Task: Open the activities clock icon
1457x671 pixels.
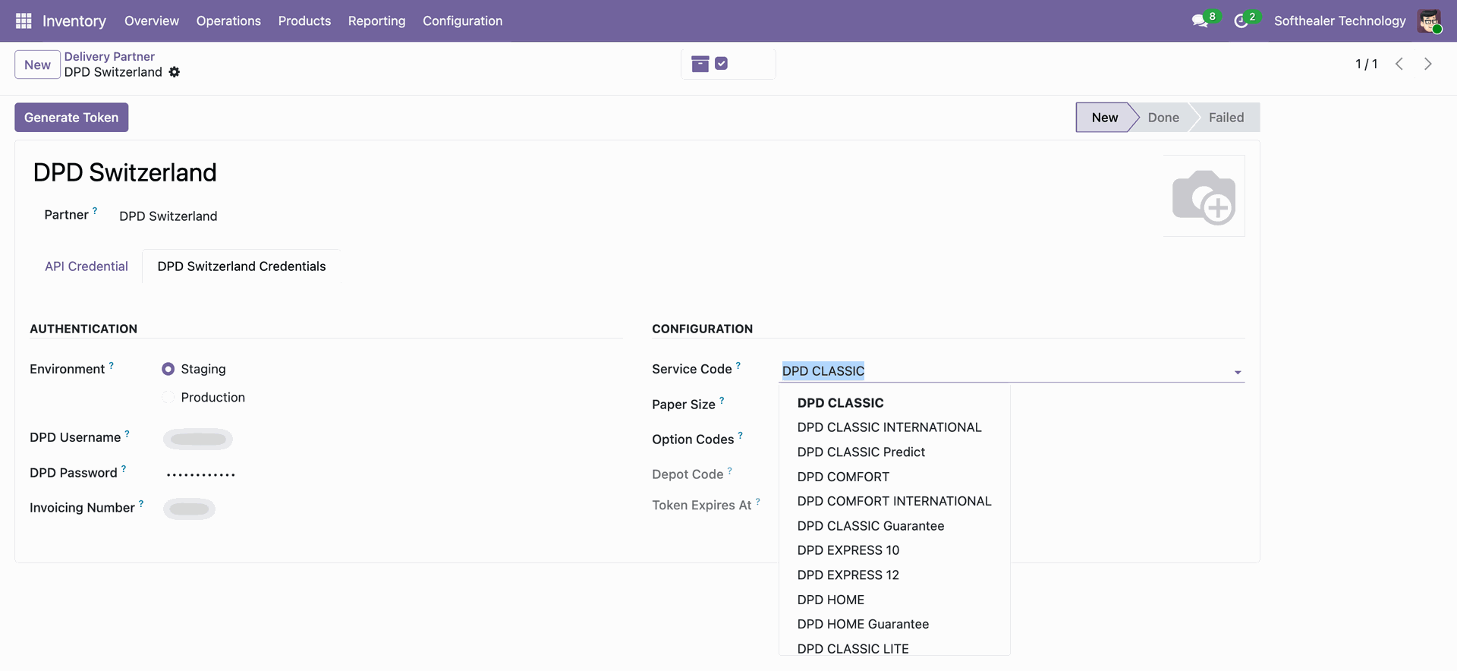Action: [1241, 21]
